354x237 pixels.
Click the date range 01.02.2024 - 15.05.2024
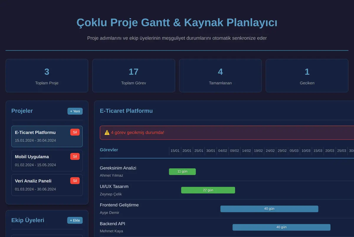coord(35,165)
